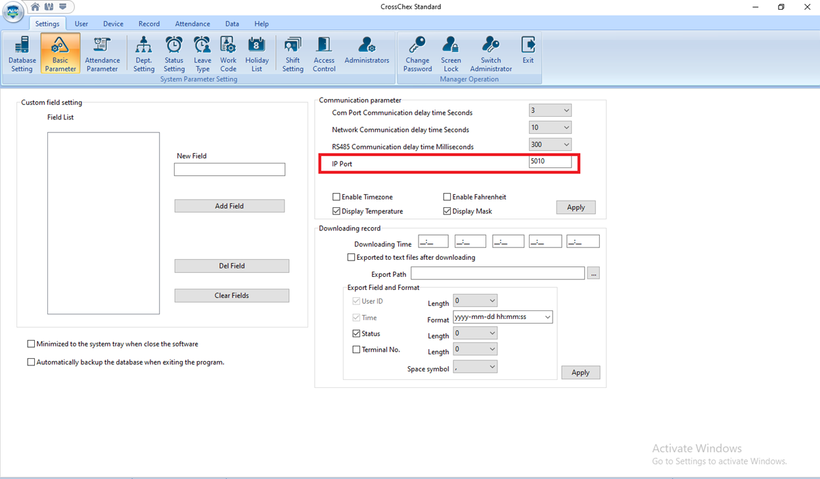Screen dimensions: 820x479
Task: Click the Exit ribbon icon
Action: [528, 50]
